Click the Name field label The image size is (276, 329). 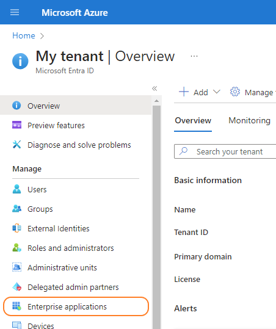(185, 209)
